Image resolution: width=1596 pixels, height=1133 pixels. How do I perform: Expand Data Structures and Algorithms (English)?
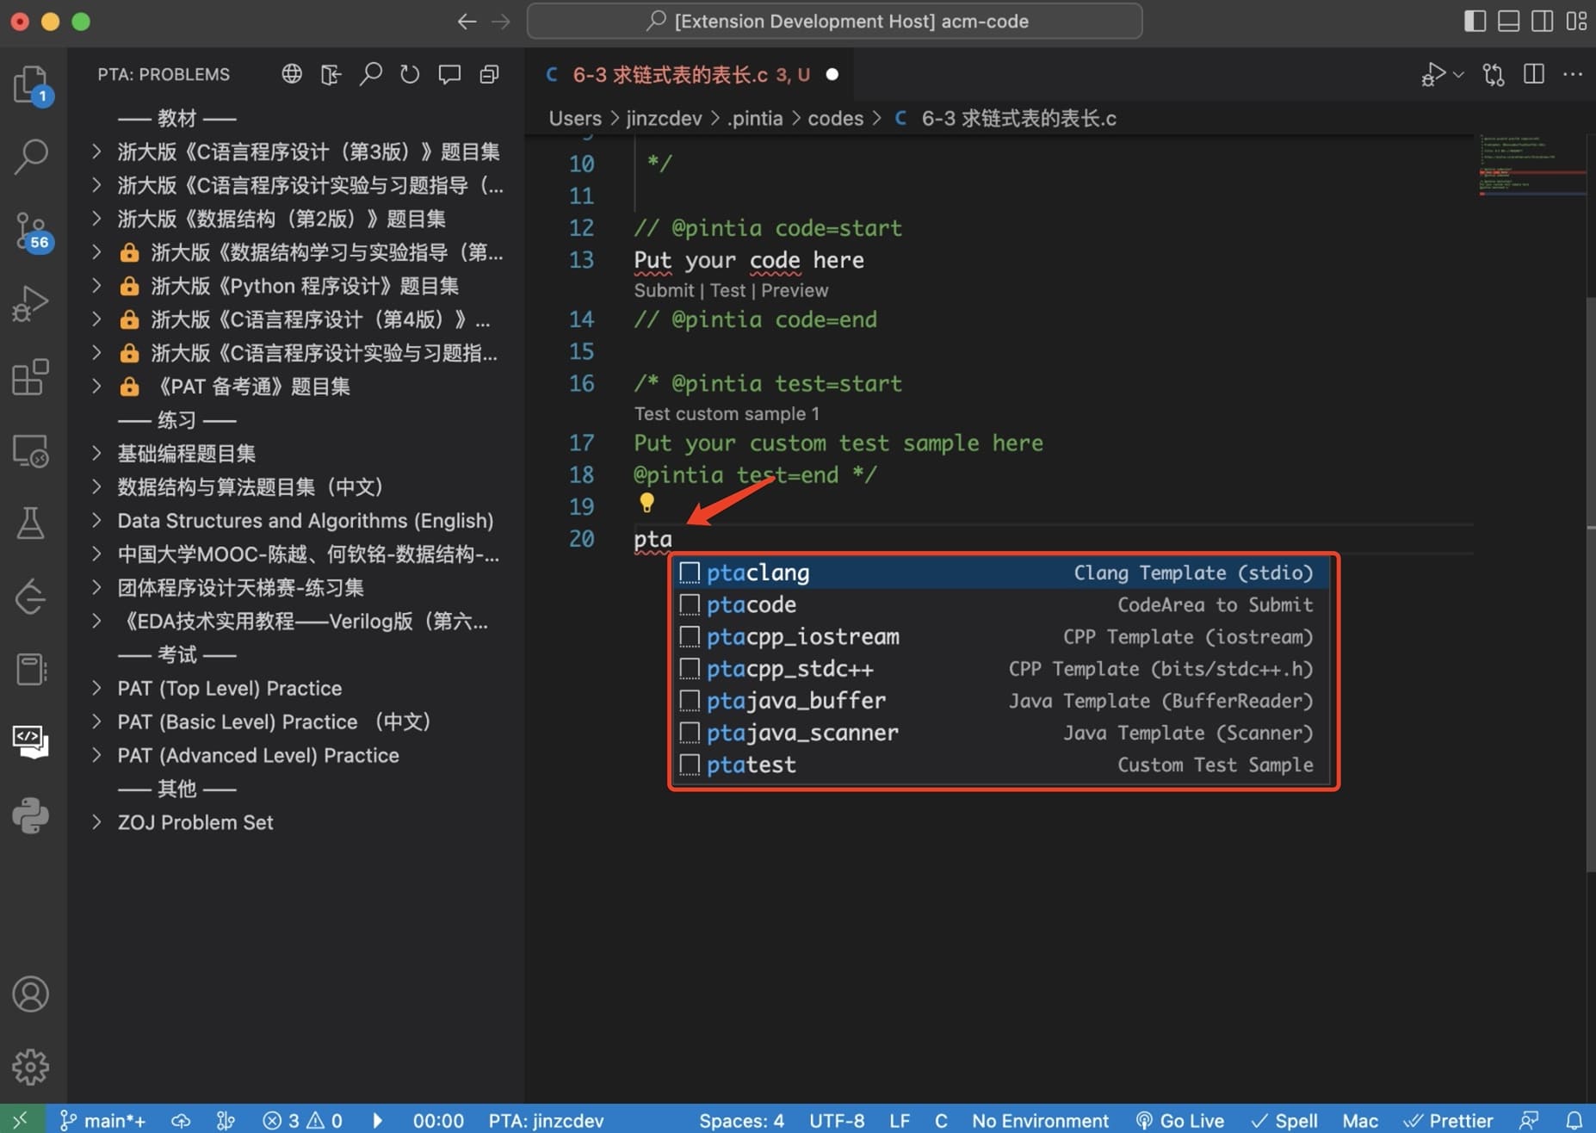pyautogui.click(x=96, y=520)
